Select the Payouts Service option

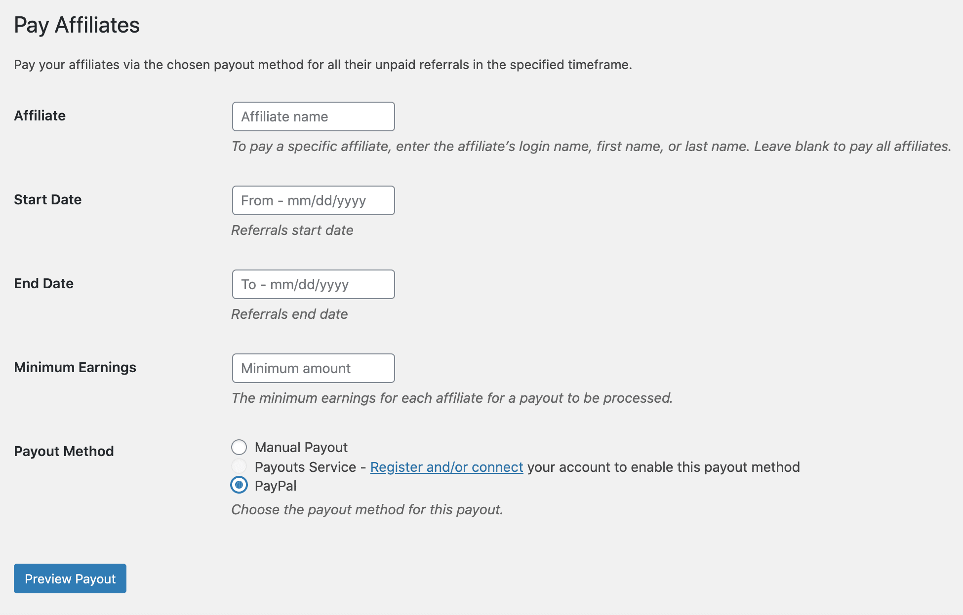(x=239, y=466)
